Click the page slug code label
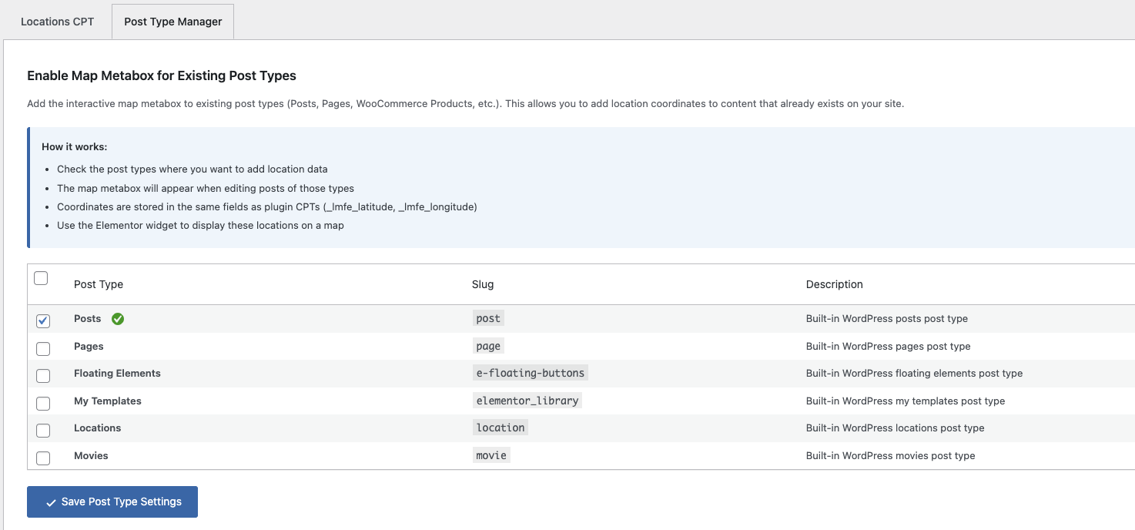Viewport: 1135px width, 530px height. tap(487, 346)
